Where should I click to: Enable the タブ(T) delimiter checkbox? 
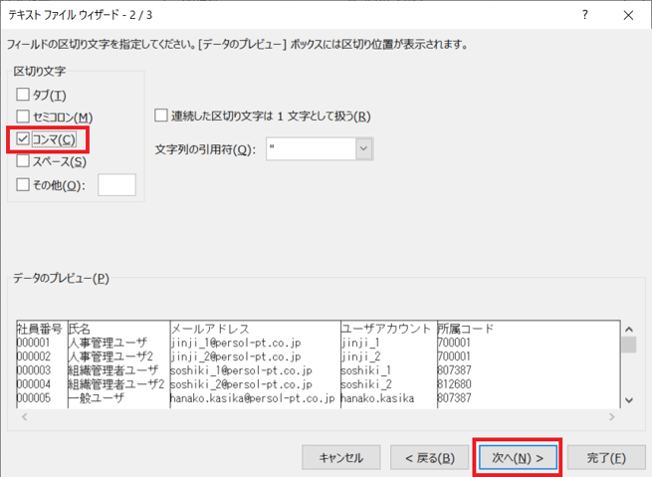coord(23,95)
